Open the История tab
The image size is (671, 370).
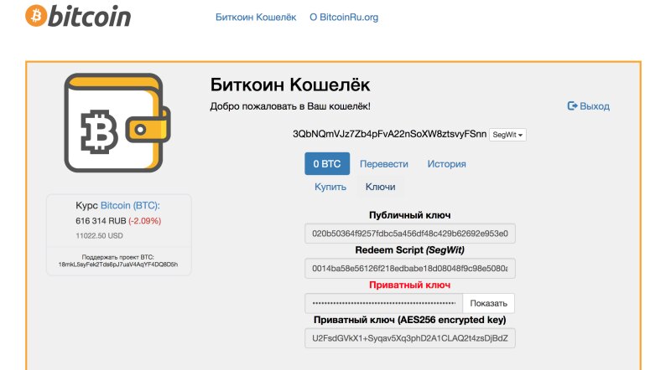(x=446, y=164)
